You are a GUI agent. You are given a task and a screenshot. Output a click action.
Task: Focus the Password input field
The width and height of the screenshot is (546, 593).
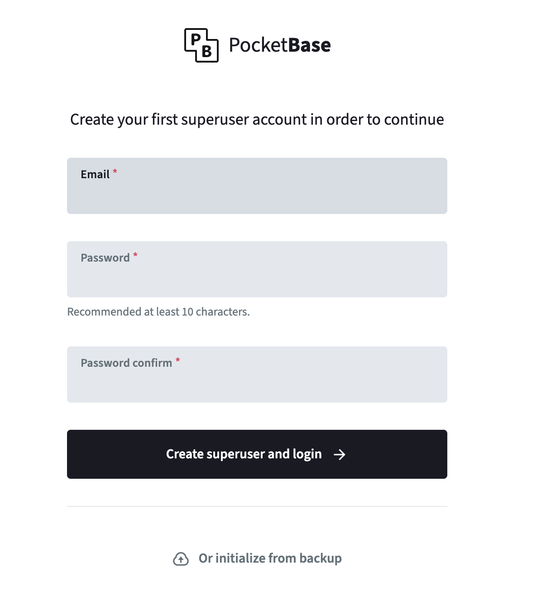(257, 279)
